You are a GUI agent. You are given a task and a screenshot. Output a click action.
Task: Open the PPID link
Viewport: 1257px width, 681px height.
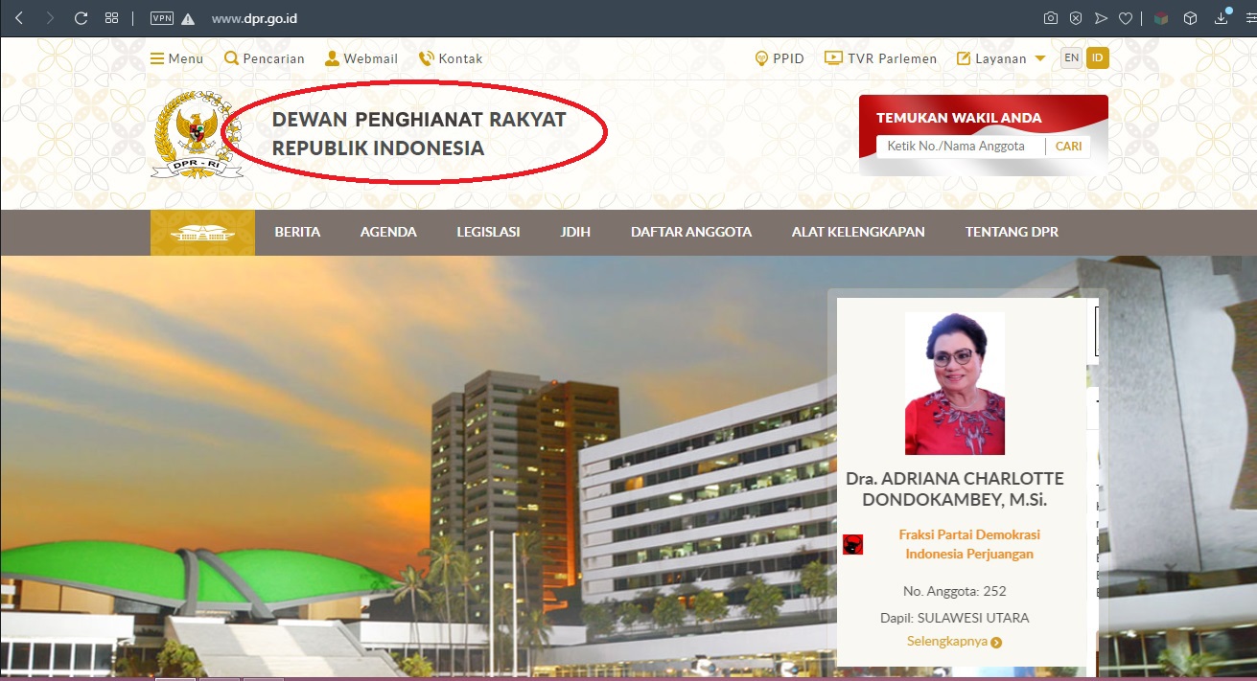pos(780,58)
